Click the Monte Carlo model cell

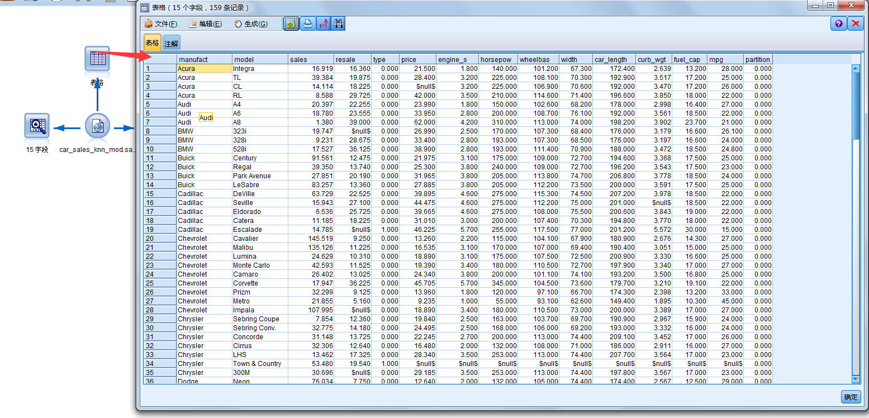(x=260, y=265)
